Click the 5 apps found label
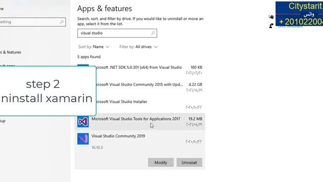The height and width of the screenshot is (182, 323). coord(89,57)
